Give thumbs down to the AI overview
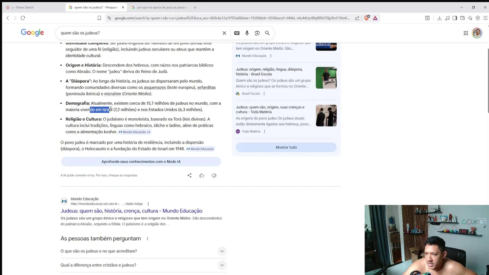The height and width of the screenshot is (275, 489). (214, 175)
